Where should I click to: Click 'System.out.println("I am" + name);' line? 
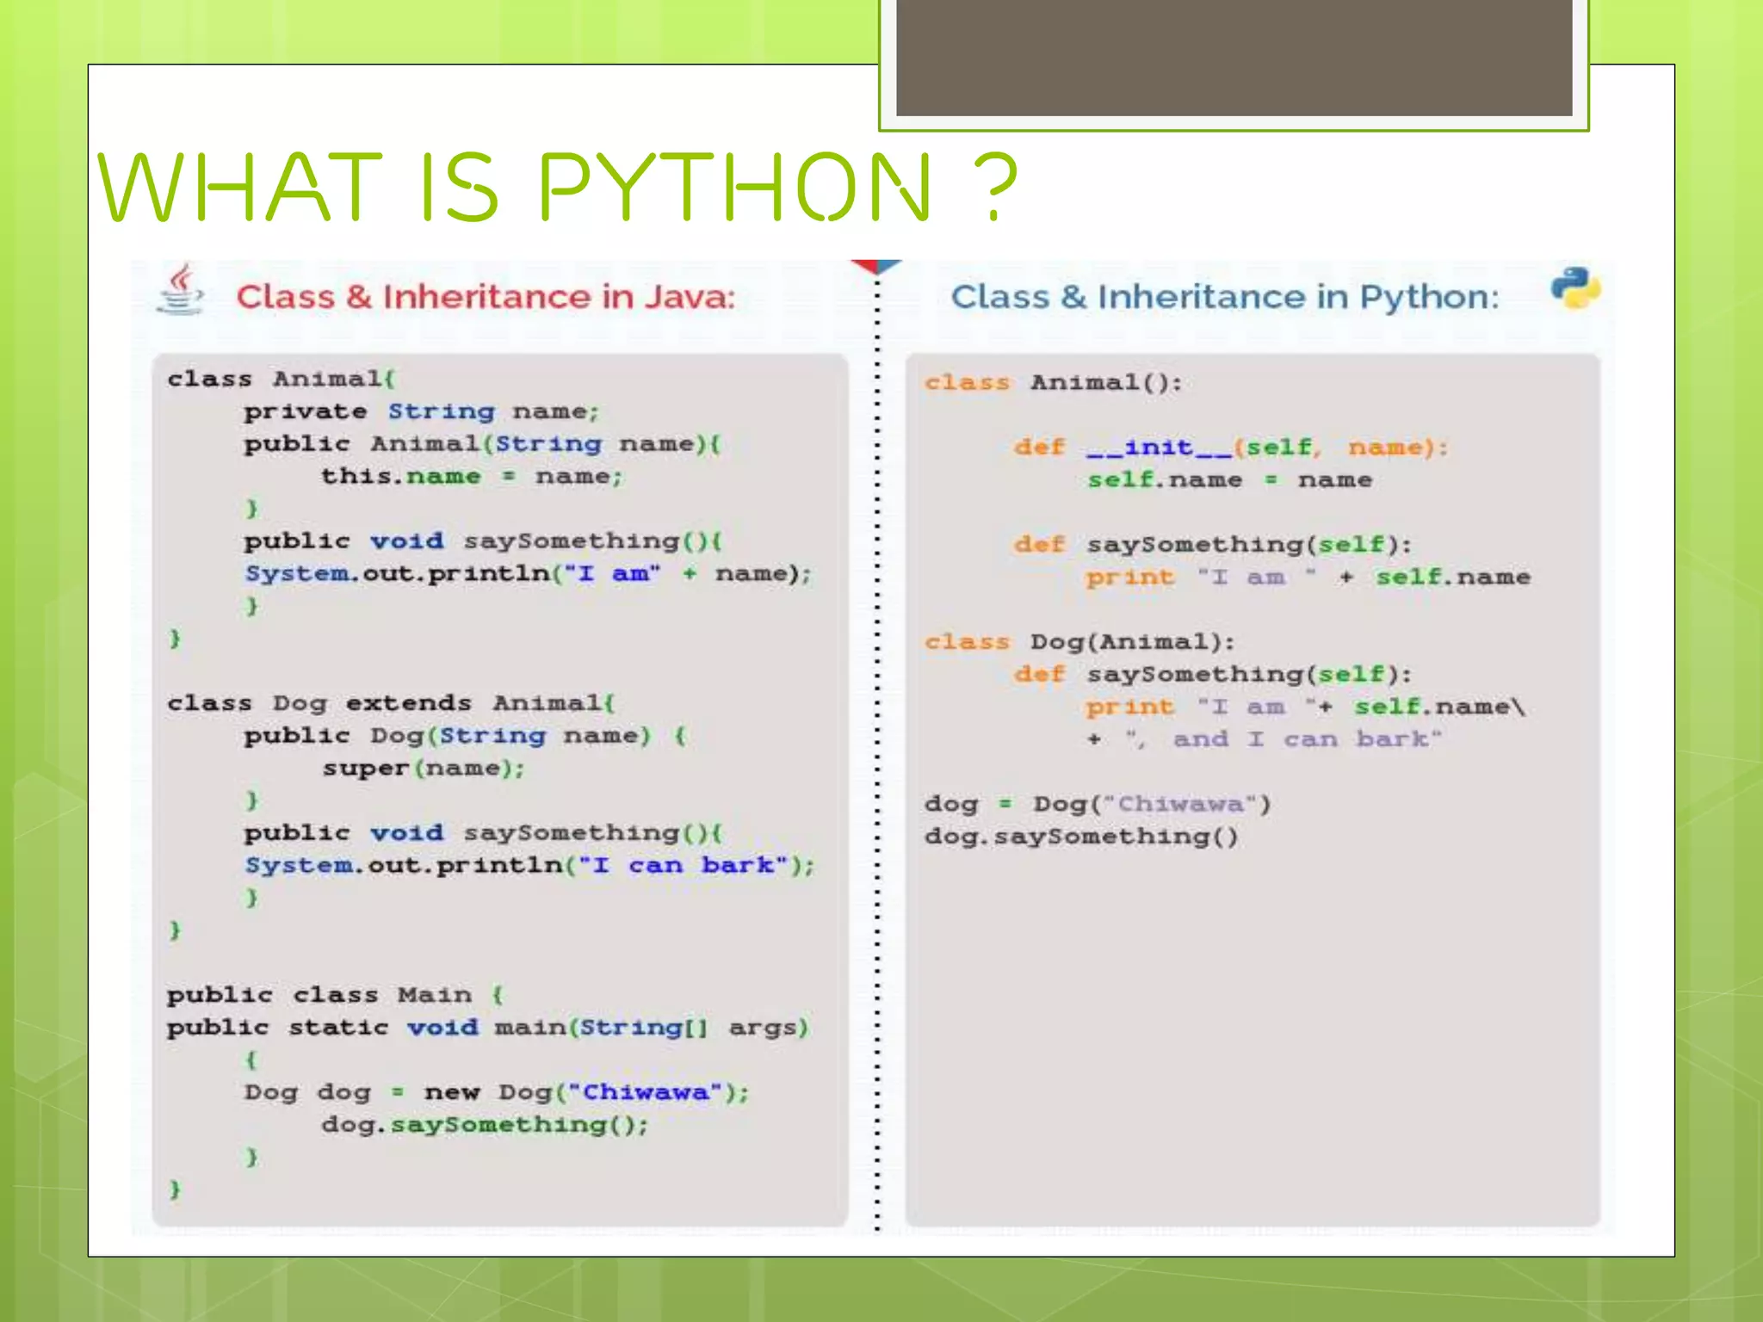(x=529, y=574)
